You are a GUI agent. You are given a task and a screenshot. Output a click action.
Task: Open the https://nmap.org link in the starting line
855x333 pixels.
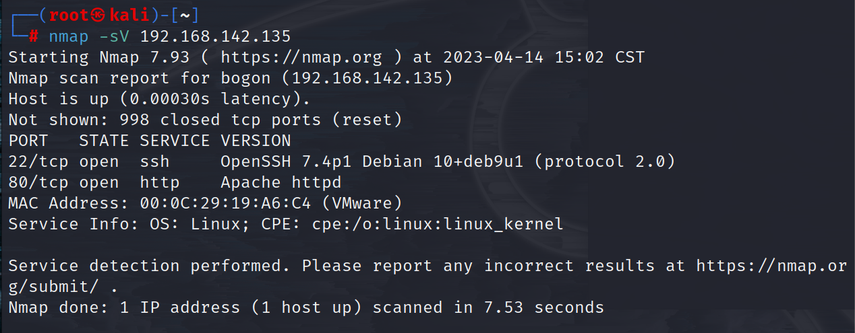301,57
